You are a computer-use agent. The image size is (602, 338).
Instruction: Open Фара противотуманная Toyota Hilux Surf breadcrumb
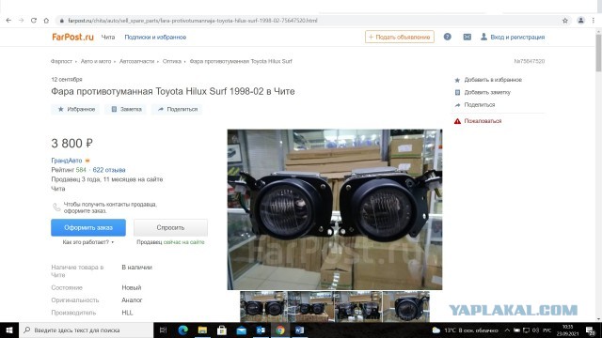click(x=241, y=61)
